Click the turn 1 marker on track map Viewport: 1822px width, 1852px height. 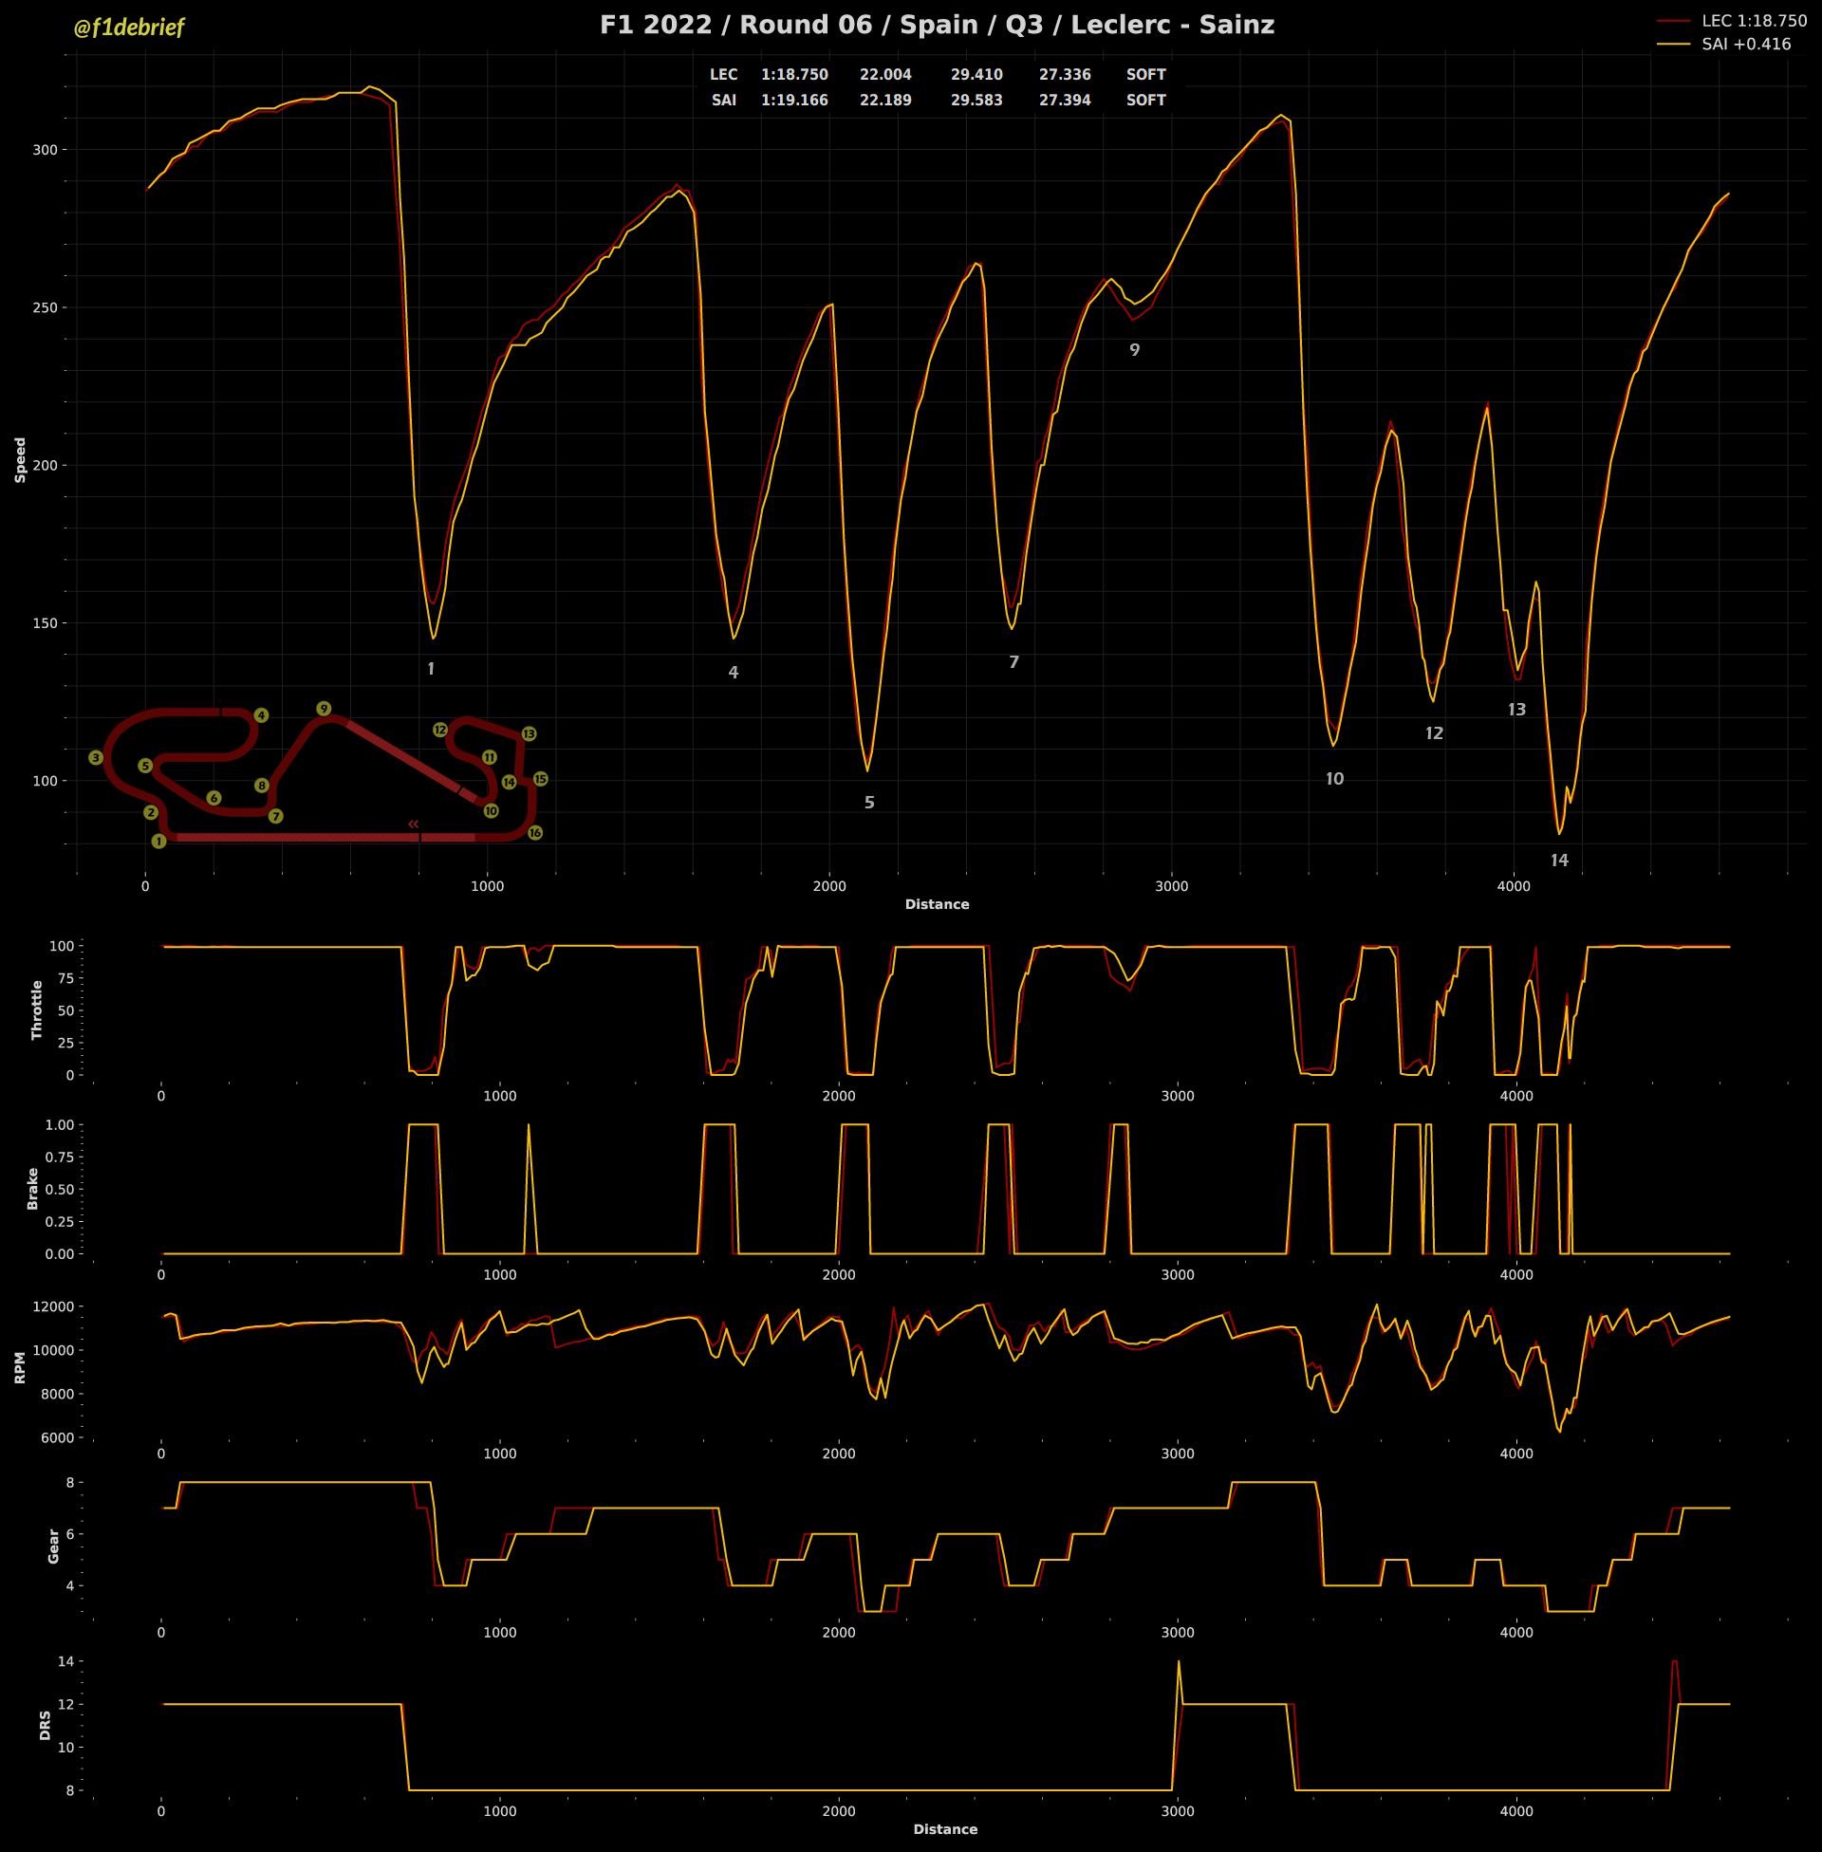[158, 841]
